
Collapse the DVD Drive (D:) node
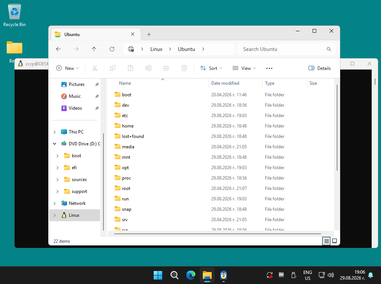click(x=54, y=144)
